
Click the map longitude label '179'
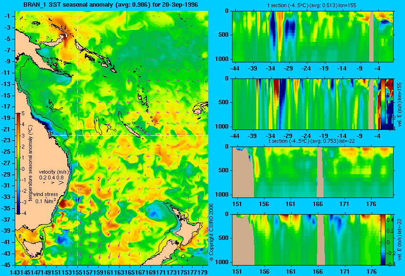(203, 272)
